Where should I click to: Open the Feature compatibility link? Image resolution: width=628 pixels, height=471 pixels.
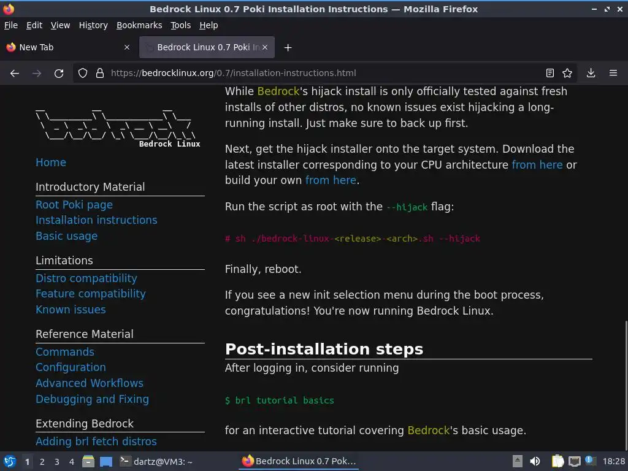[91, 294]
